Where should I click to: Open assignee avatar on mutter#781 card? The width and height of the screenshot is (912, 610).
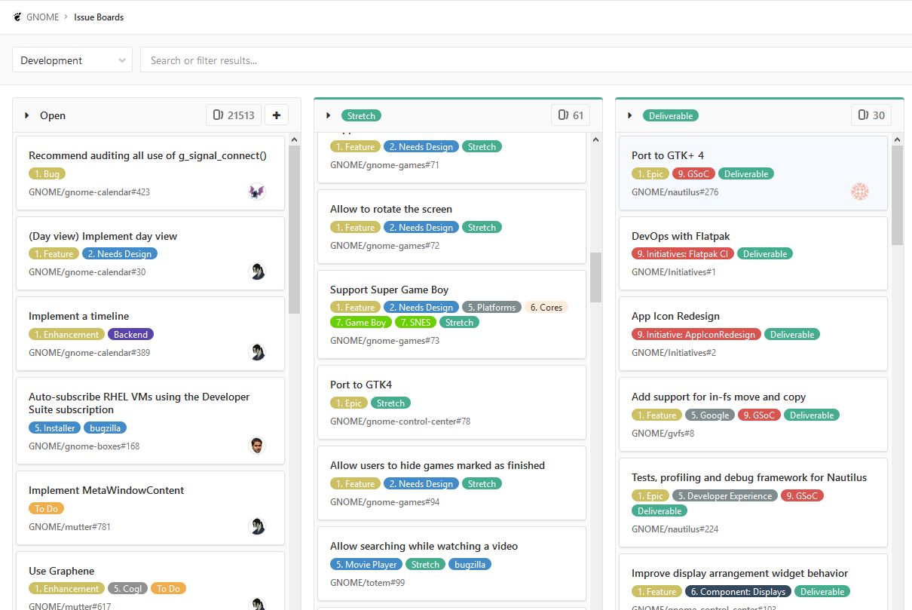tap(257, 526)
